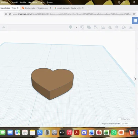The width and height of the screenshot is (138, 138).
Task: Select the brown heart shape on workplane
Action: pos(52,84)
